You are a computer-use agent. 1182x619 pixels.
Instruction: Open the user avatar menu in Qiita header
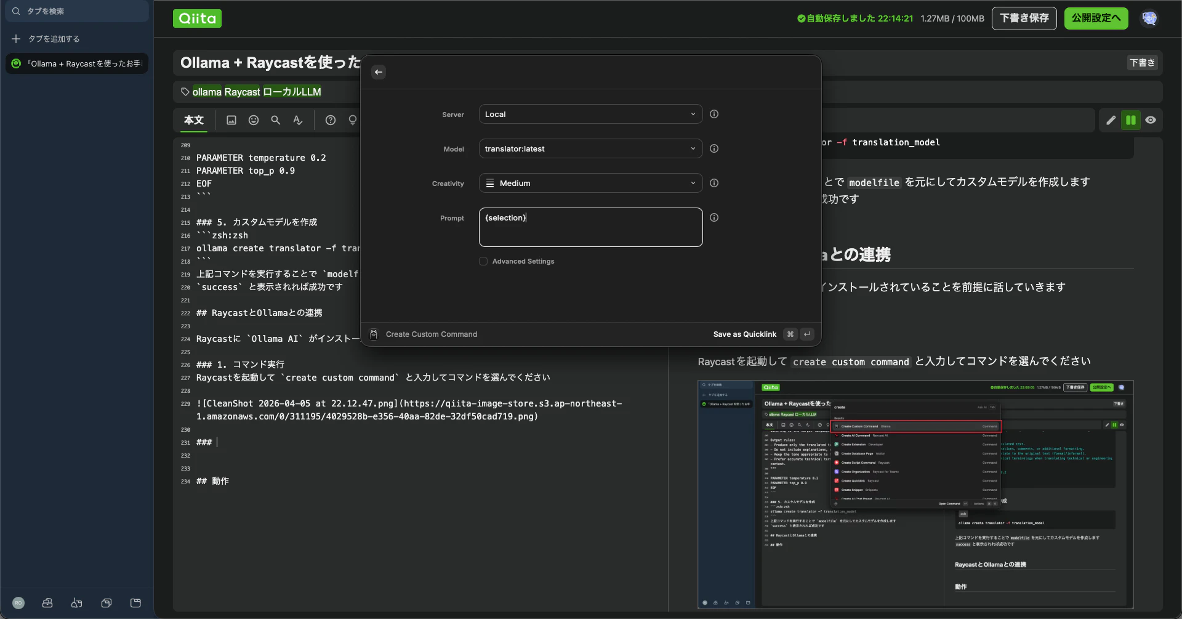click(1149, 18)
